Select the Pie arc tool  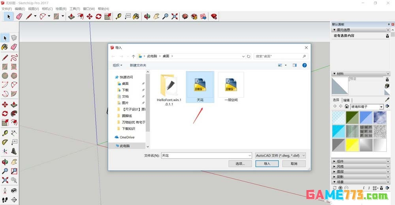(14, 94)
